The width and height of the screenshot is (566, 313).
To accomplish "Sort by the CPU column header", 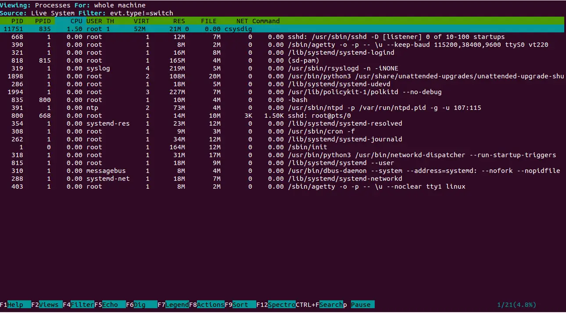I will (x=76, y=21).
